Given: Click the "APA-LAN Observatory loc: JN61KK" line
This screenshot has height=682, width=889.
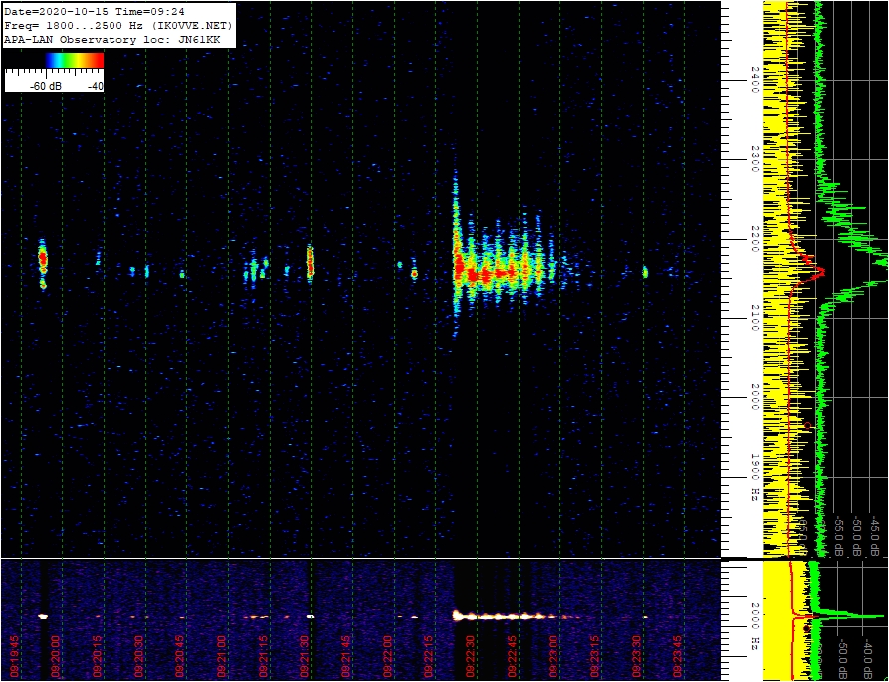Looking at the screenshot, I should pos(111,40).
